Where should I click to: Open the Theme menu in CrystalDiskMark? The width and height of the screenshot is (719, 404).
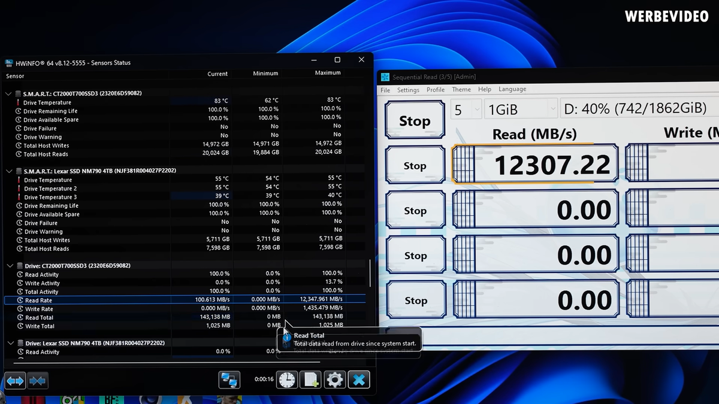tap(461, 89)
